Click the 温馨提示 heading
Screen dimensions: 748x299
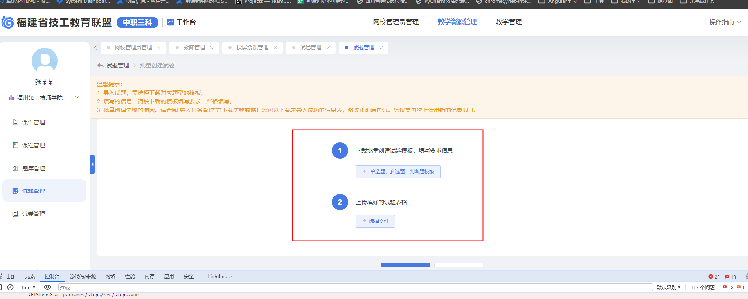pos(109,84)
